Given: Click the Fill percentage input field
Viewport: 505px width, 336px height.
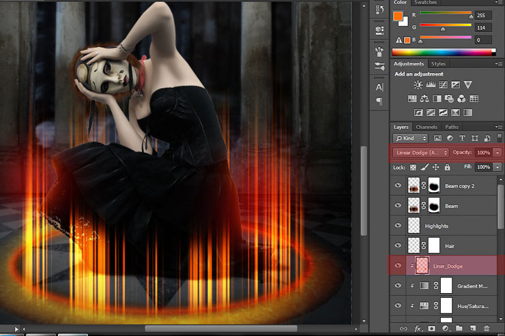Looking at the screenshot, I should [x=483, y=167].
